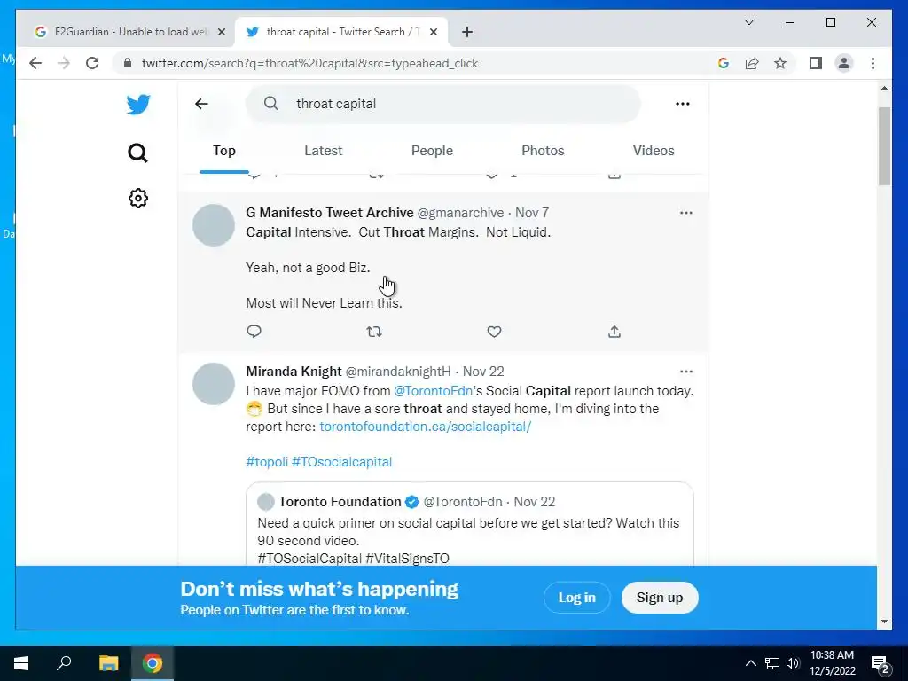Open the Explore search icon in sidebar
Screen dimensions: 908x681
coord(137,153)
